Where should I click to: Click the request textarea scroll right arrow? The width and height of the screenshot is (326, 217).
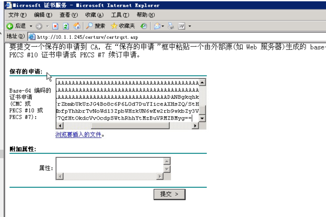[195, 125]
